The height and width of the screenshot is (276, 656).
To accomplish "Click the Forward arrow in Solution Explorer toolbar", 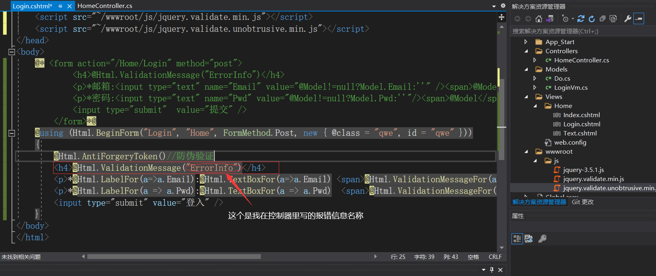I will click(x=528, y=19).
